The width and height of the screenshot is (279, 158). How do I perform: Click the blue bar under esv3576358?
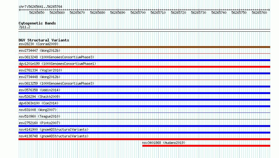point(144,93)
